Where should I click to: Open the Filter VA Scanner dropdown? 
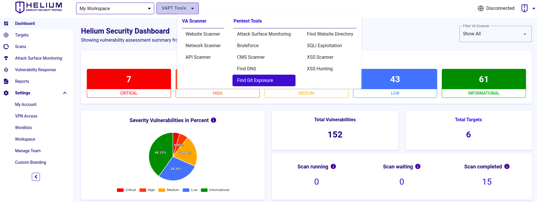495,34
